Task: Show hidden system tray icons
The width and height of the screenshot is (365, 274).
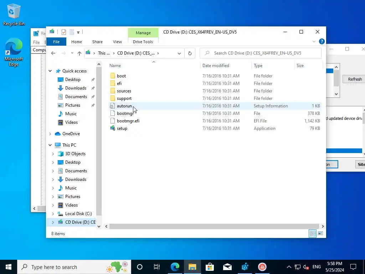Action: pos(289,267)
